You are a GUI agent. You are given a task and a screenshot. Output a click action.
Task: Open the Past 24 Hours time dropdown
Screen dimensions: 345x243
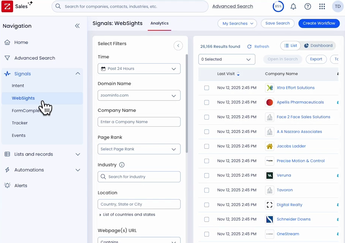pos(139,69)
